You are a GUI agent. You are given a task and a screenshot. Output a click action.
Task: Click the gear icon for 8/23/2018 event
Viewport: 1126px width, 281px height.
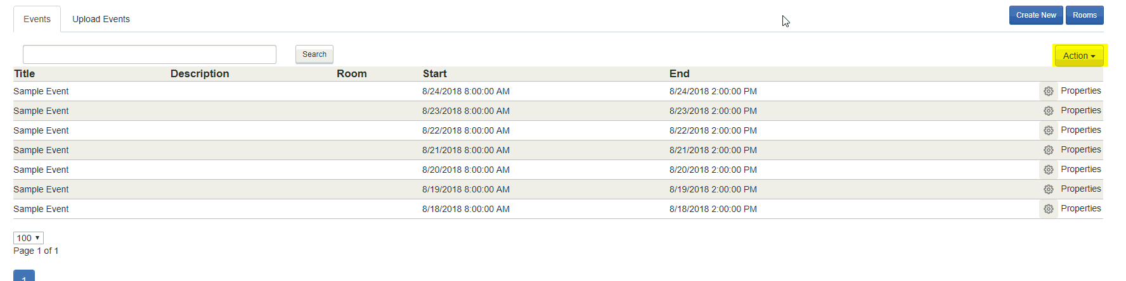tap(1049, 111)
